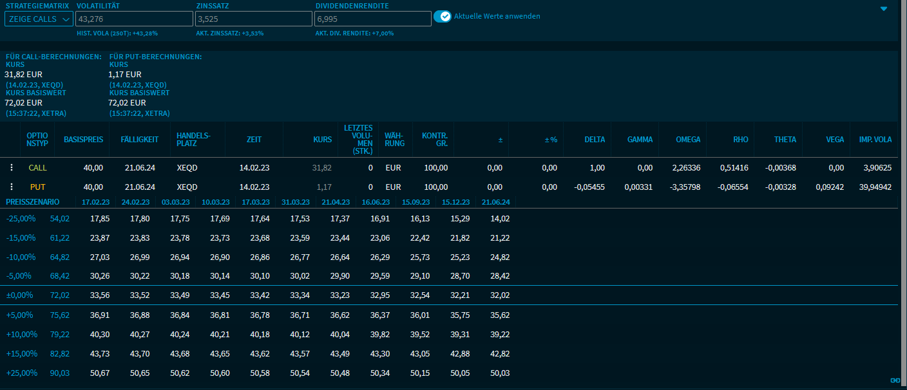Open the three-dot menu for the PUT row
The image size is (907, 390).
(11, 187)
